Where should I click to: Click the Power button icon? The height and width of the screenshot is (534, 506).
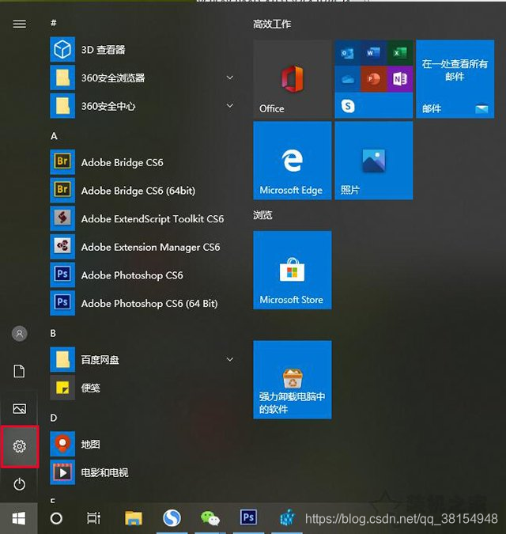(20, 484)
